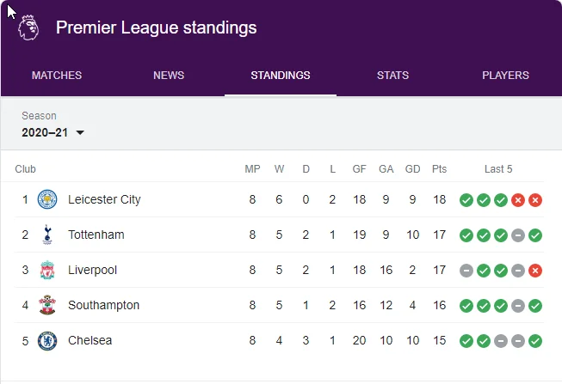Go to the Players tab
This screenshot has width=562, height=384.
[505, 76]
